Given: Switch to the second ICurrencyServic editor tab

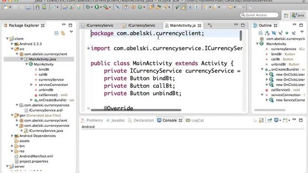Looking at the screenshot, I should point(139,25).
